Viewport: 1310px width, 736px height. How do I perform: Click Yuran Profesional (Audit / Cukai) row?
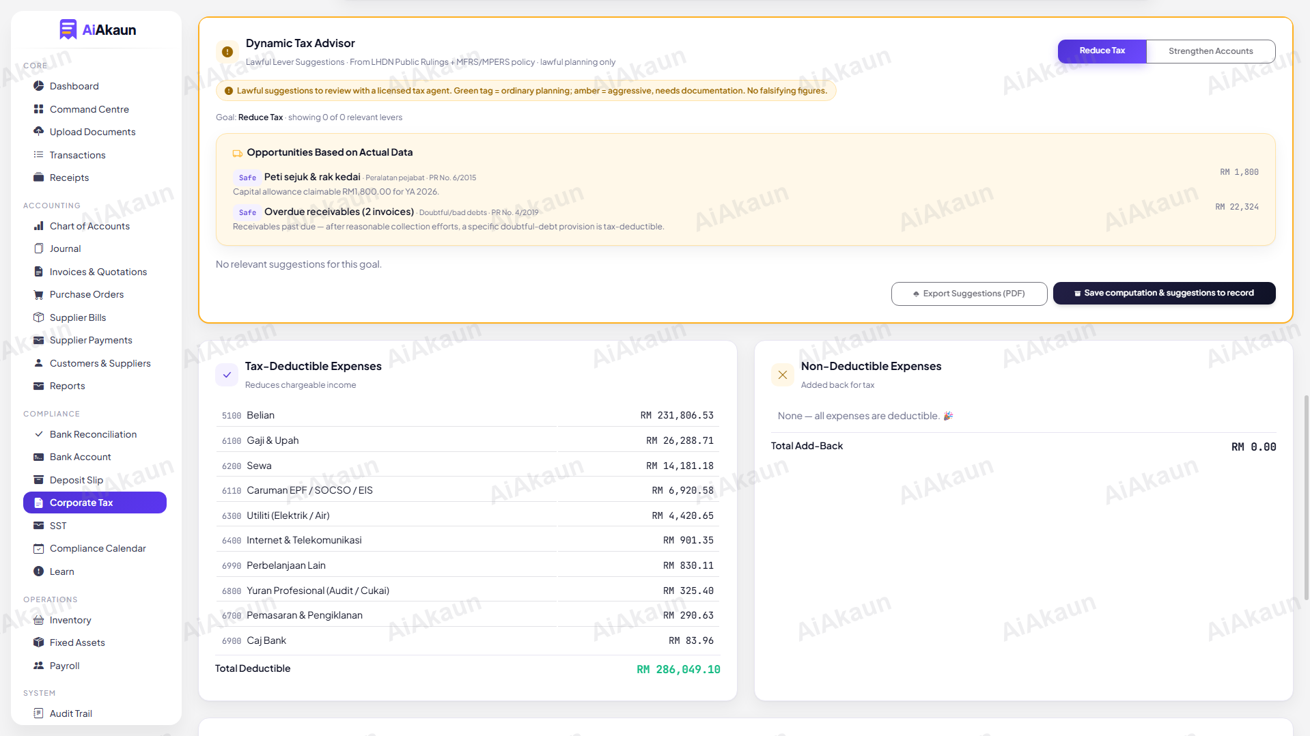point(467,591)
